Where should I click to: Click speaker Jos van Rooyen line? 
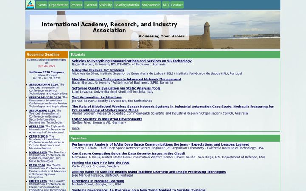pos(112,101)
